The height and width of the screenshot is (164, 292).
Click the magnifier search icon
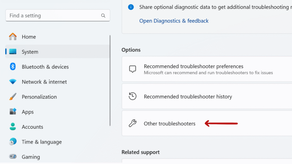103,16
